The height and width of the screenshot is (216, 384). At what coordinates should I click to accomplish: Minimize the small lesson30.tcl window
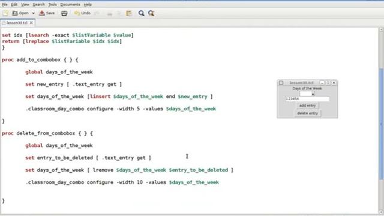click(322, 83)
